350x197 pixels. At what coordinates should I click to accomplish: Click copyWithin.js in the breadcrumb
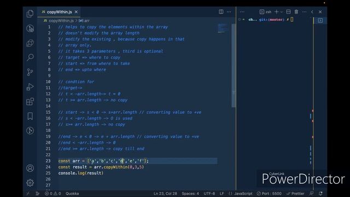coord(61,21)
